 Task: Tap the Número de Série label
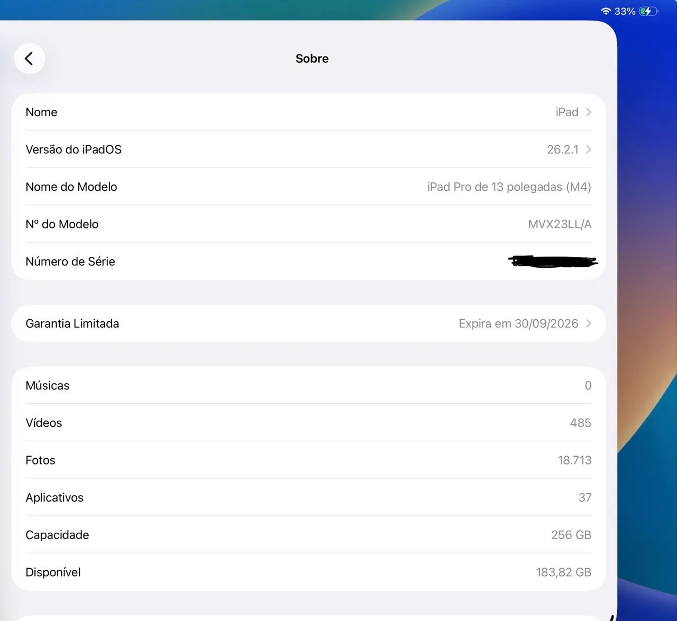pos(70,262)
